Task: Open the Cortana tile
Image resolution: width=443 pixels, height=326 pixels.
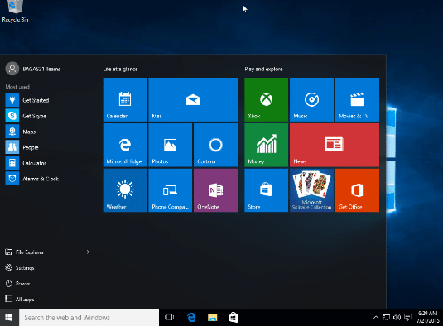Action: pyautogui.click(x=215, y=145)
